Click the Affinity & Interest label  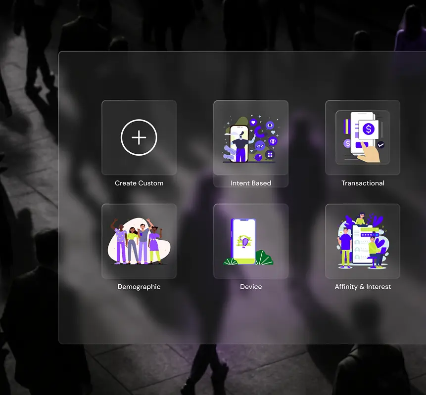363,287
